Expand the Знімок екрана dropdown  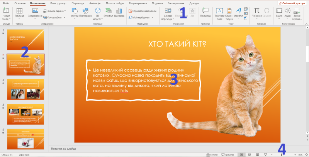coord(65,11)
